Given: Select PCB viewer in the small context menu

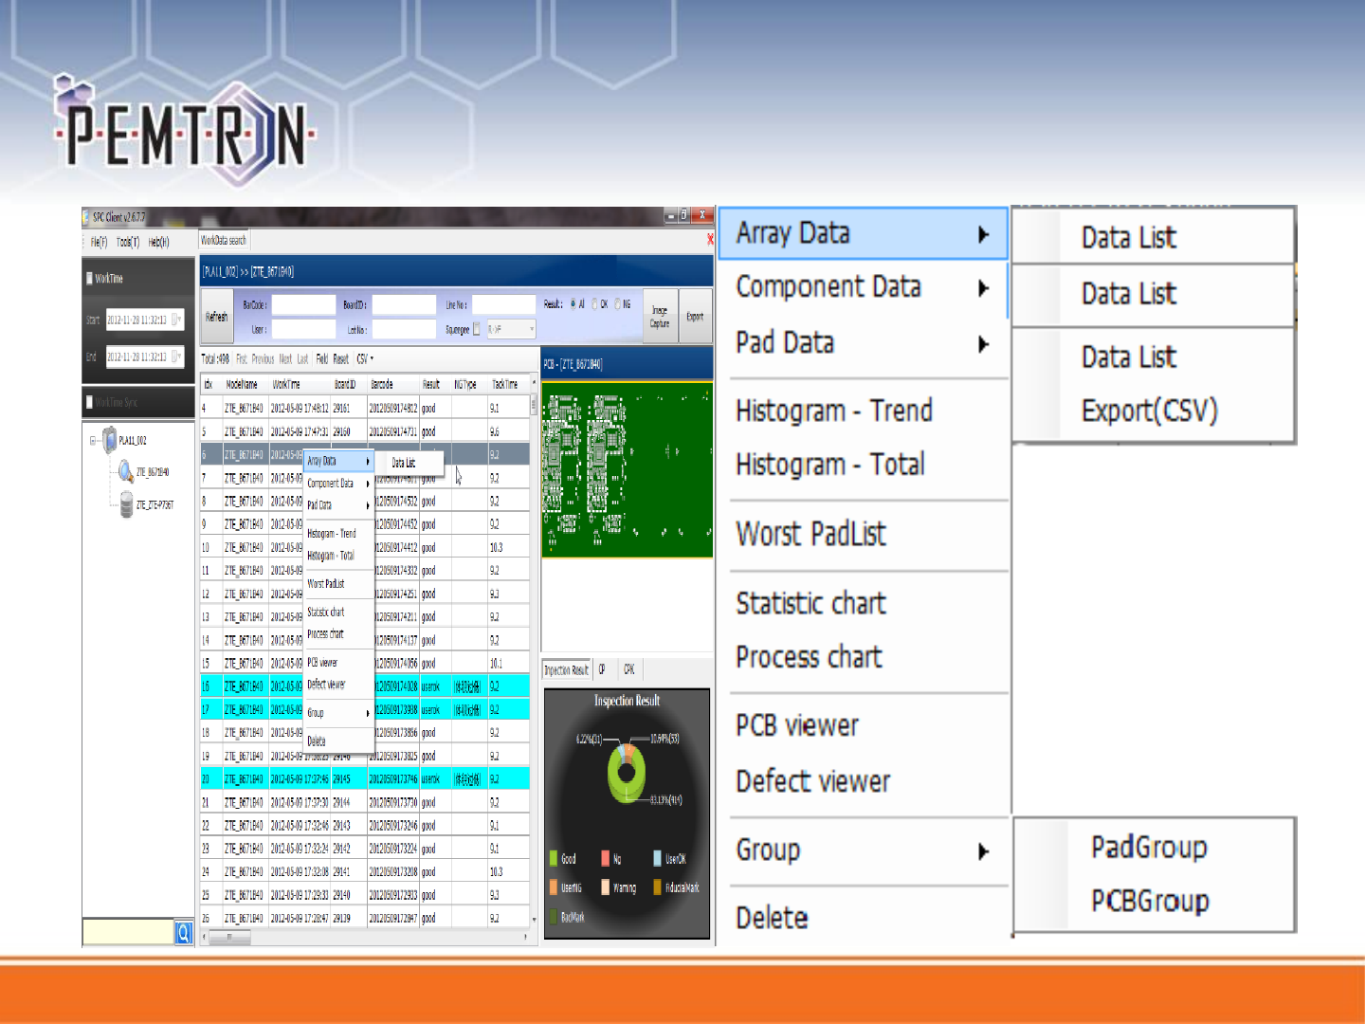Looking at the screenshot, I should point(322,663).
